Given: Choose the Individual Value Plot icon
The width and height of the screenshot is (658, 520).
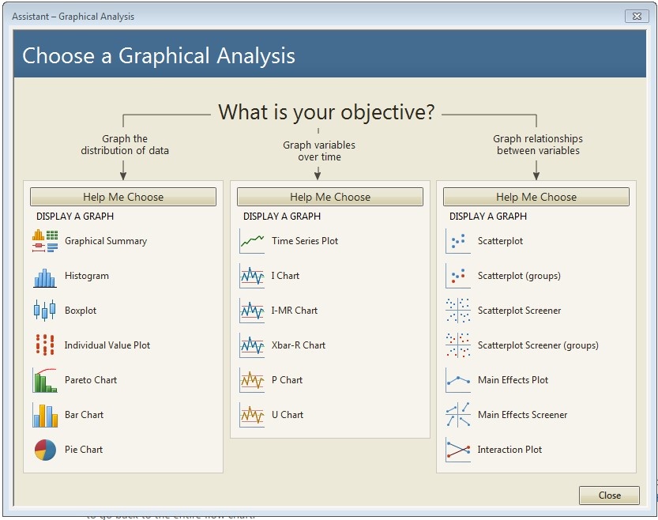Looking at the screenshot, I should point(45,345).
